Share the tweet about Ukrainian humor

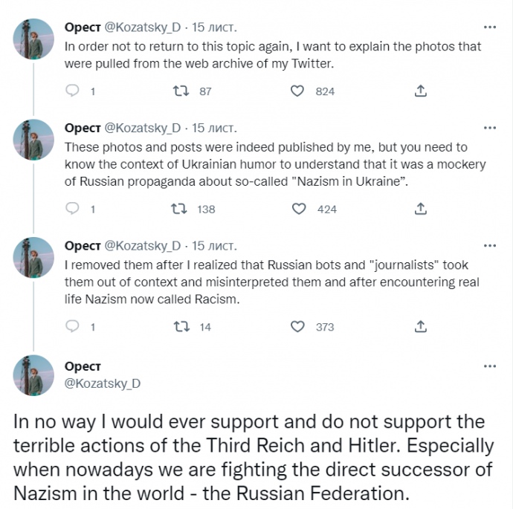click(420, 209)
